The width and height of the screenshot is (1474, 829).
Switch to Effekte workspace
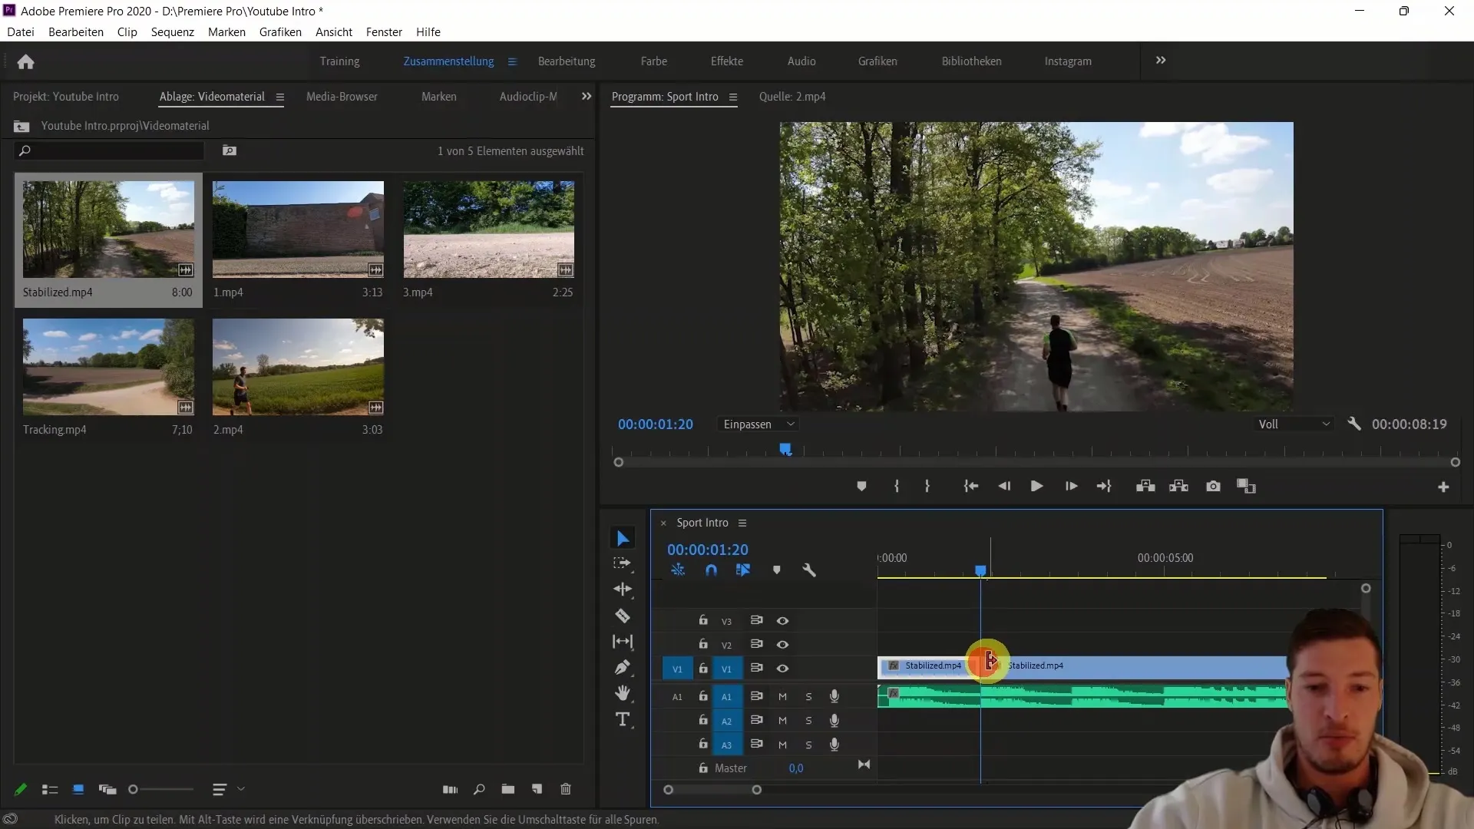point(727,61)
